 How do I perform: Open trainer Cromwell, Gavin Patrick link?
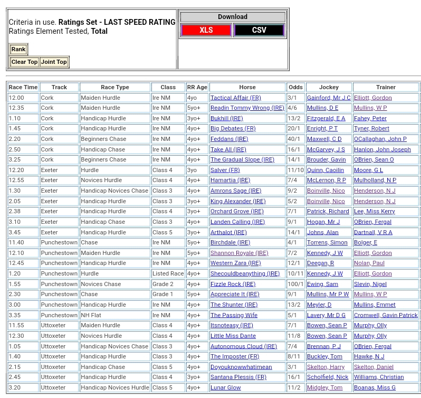click(x=386, y=316)
